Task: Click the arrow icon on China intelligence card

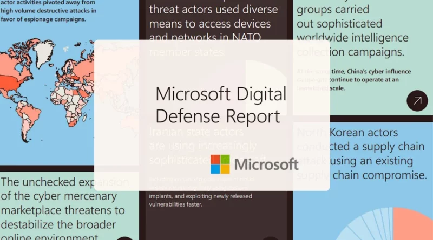Action: (417, 101)
